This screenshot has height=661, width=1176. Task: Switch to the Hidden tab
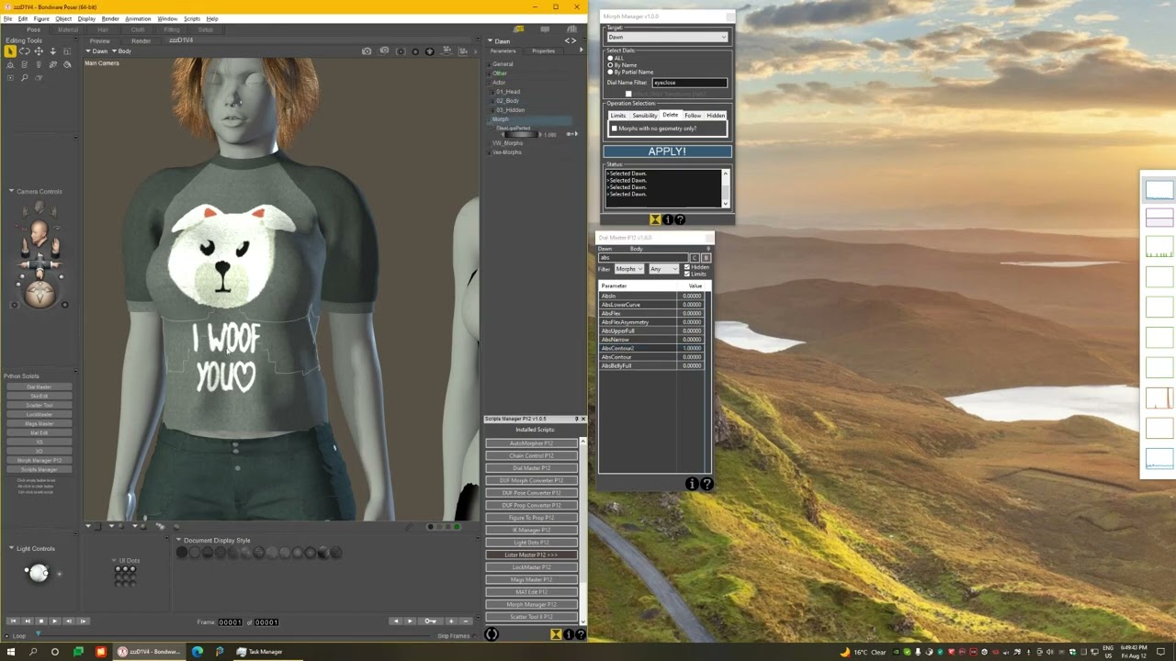716,116
